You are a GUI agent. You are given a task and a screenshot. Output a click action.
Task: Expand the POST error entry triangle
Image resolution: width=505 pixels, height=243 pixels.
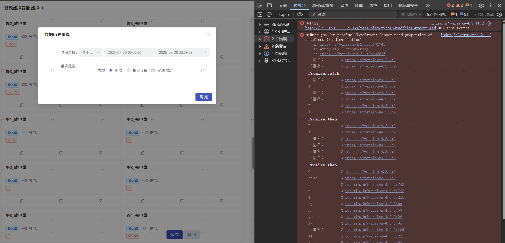coord(308,23)
